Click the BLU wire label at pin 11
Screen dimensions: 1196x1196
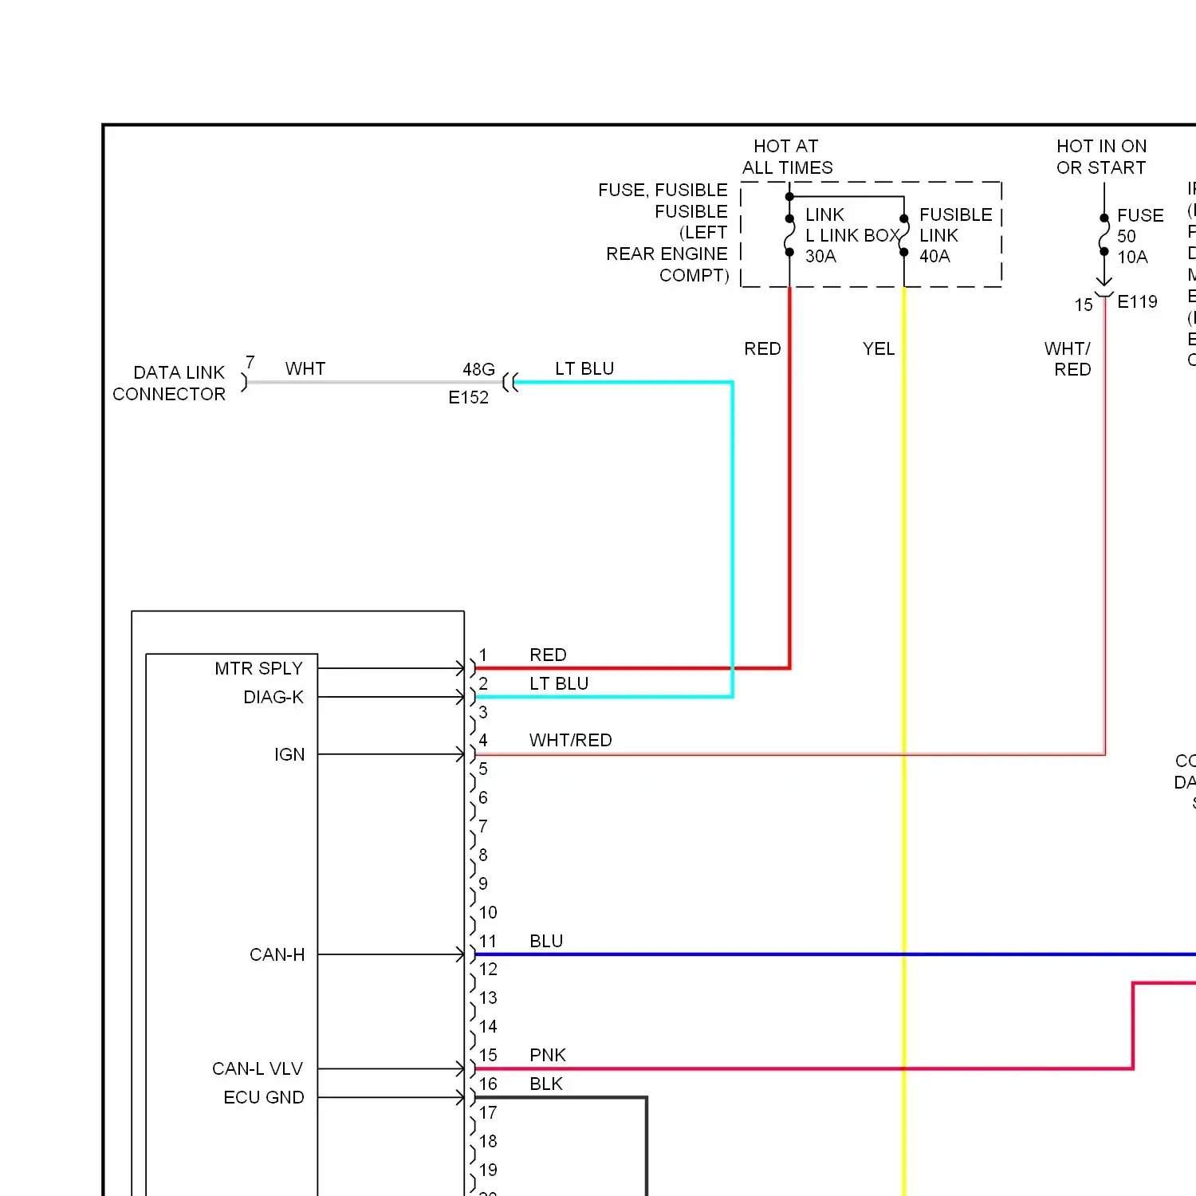pyautogui.click(x=546, y=941)
